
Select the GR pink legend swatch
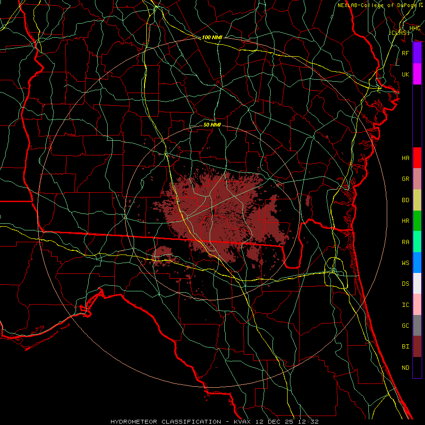coord(417,178)
